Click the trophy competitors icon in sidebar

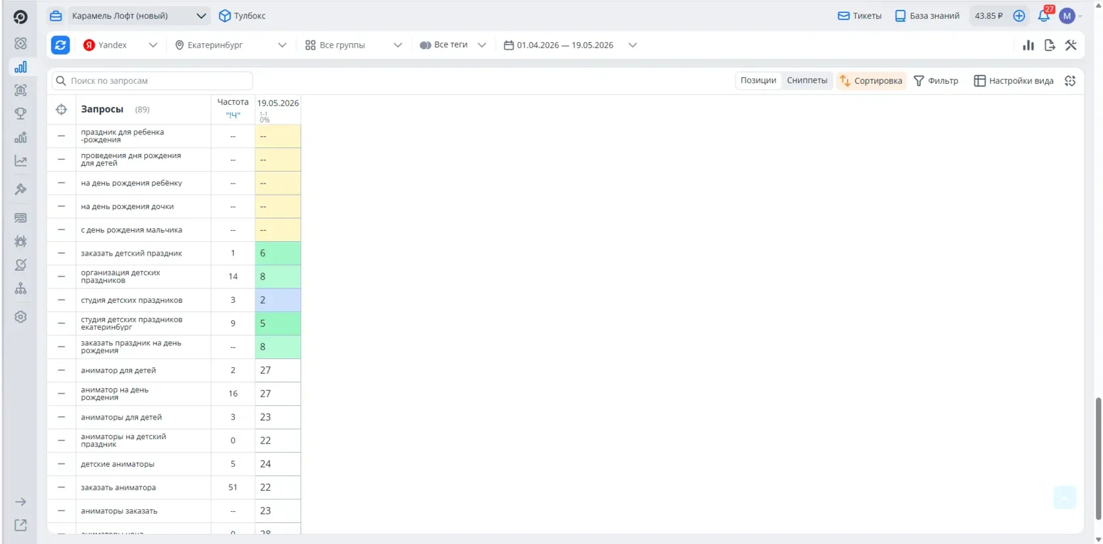coord(21,113)
